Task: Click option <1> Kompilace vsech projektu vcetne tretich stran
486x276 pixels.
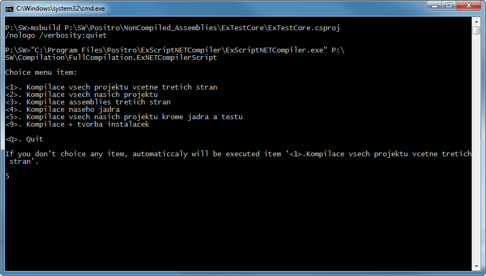Action: [x=111, y=87]
